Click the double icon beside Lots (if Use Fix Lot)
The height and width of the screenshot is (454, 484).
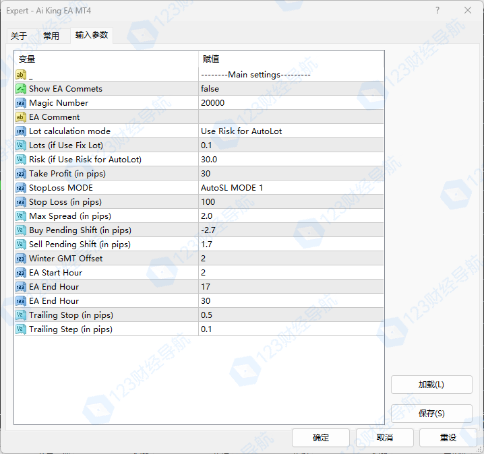coord(21,145)
